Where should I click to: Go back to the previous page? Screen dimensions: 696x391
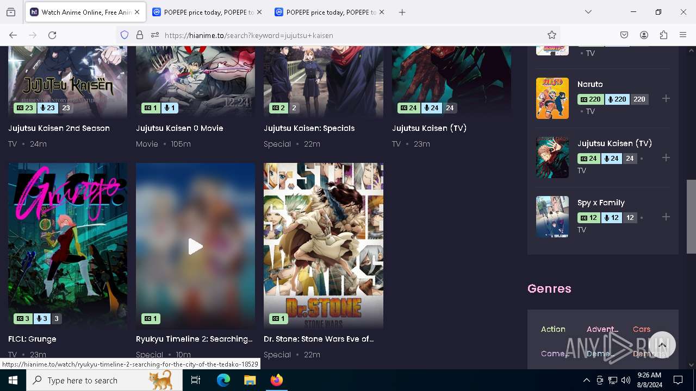(x=13, y=35)
